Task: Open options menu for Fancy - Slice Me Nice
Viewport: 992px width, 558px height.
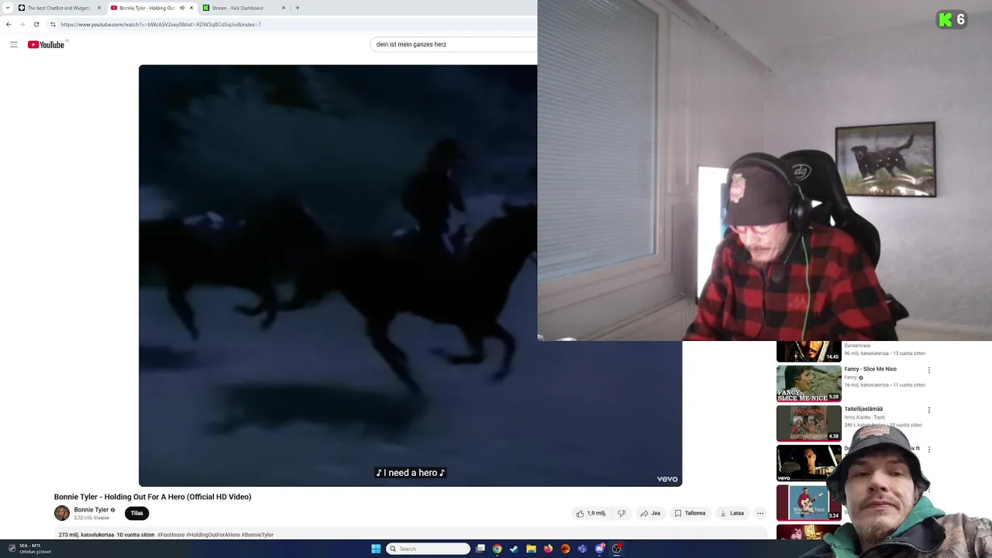Action: pos(928,370)
